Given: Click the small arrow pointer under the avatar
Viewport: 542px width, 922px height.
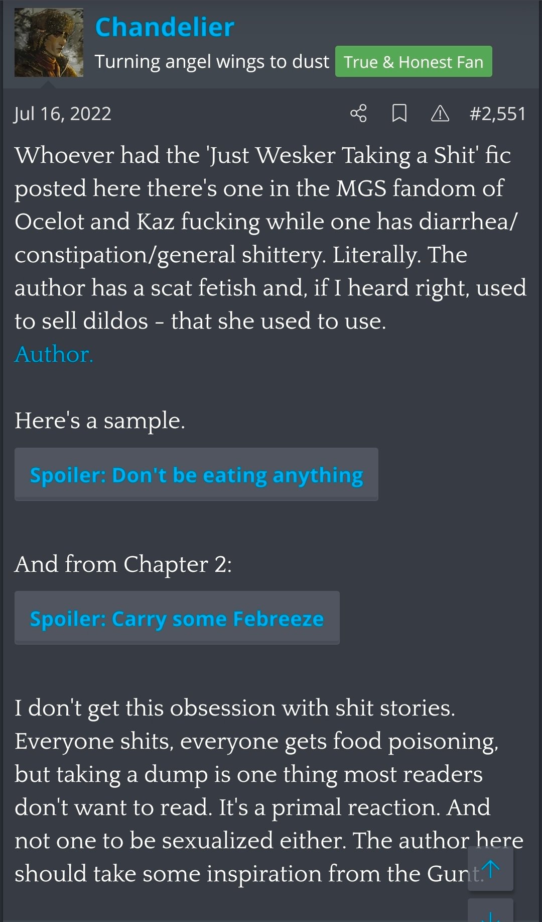Looking at the screenshot, I should [49, 84].
